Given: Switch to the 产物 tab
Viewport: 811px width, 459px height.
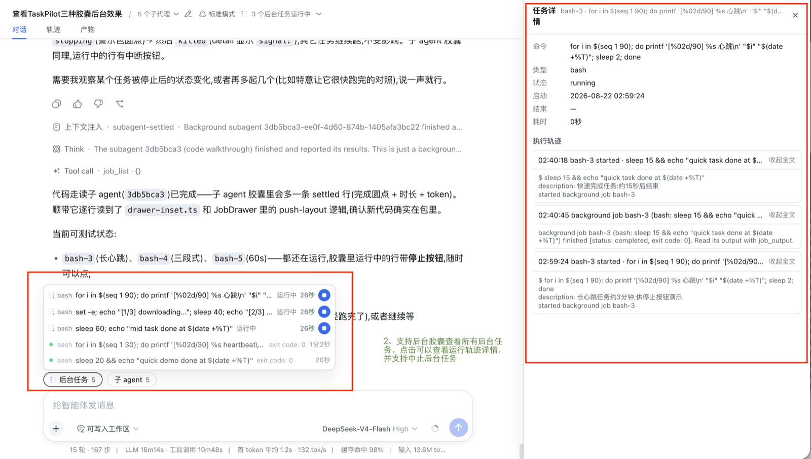Looking at the screenshot, I should tap(88, 29).
